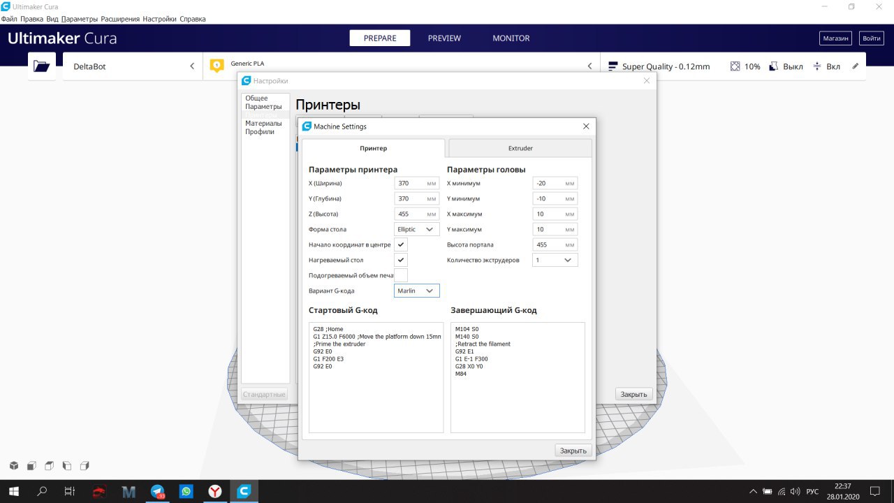Open Правка menu
The height and width of the screenshot is (503, 894).
coord(32,19)
